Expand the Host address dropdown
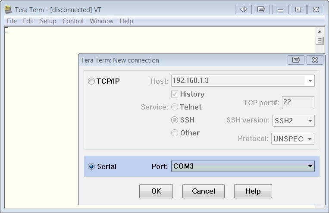The image size is (329, 213). pos(310,81)
